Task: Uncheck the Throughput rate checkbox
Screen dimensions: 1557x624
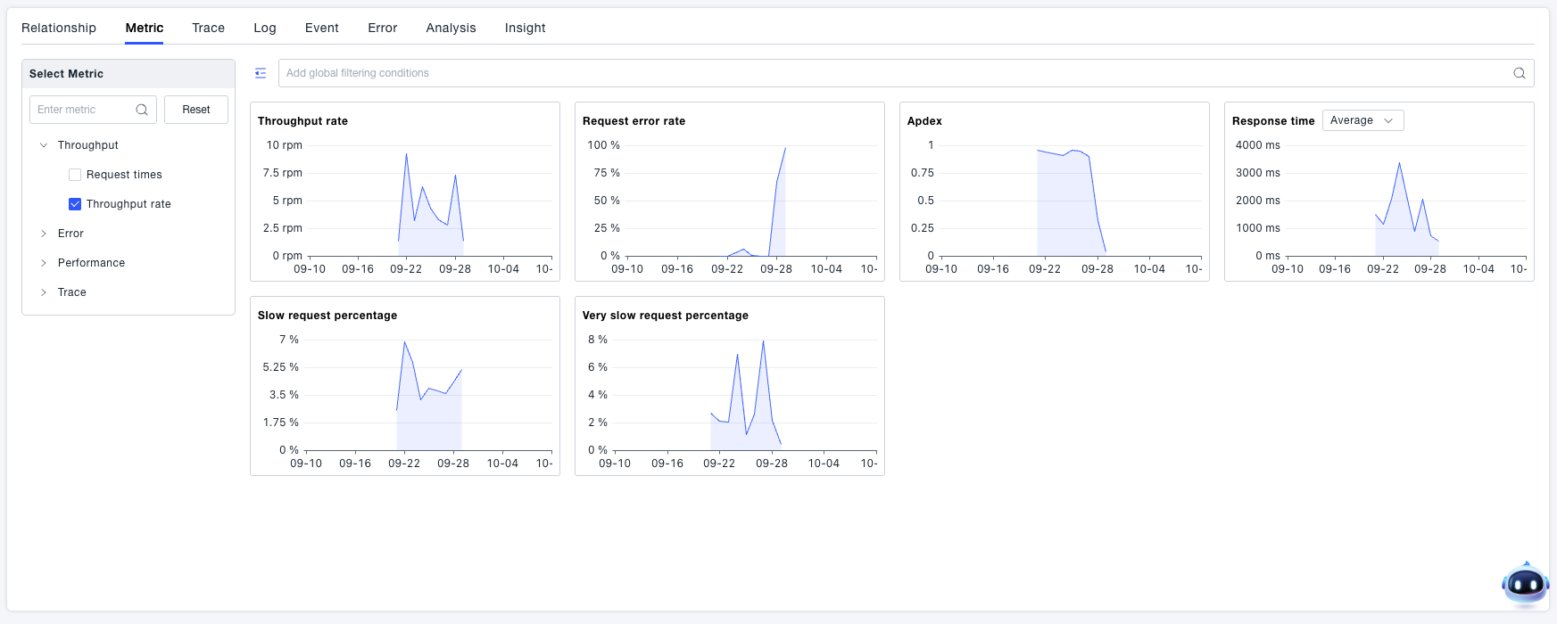Action: click(75, 204)
